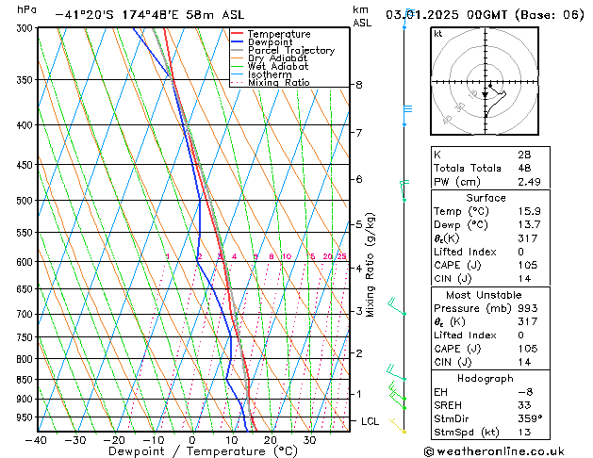Viewport: 593px width, 458px height.
Task: Click the 0 temperature axis label
Action: [192, 440]
